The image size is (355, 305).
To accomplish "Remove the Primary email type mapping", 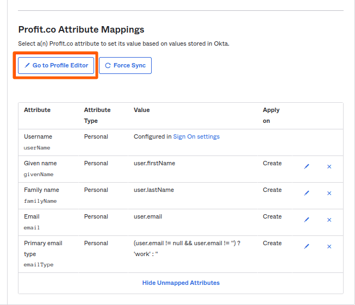I will tap(329, 246).
